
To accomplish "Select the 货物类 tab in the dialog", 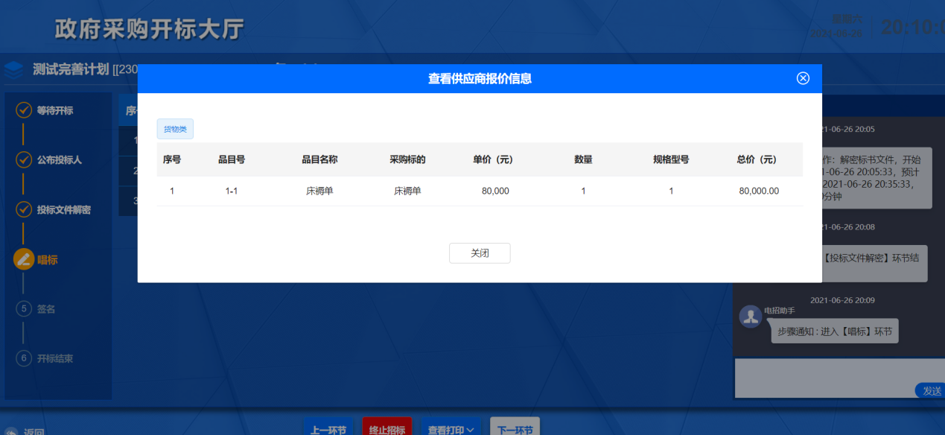I will click(x=175, y=129).
